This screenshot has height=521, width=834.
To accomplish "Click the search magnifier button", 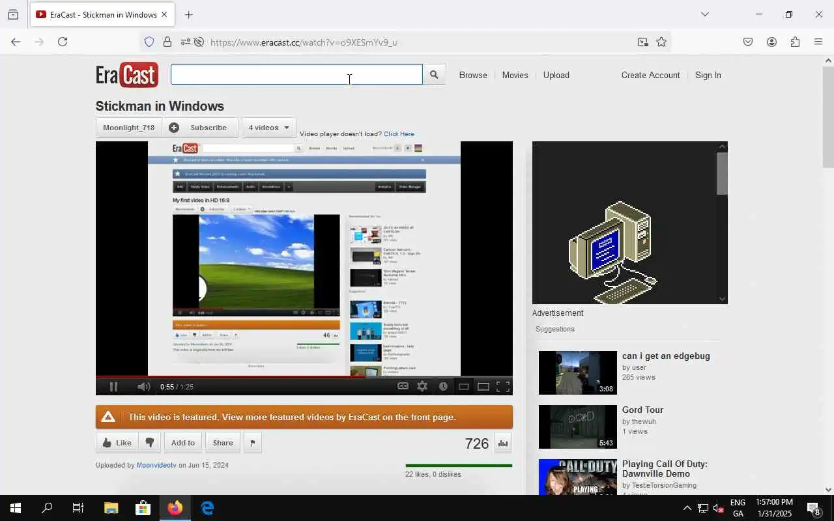I will 434,75.
